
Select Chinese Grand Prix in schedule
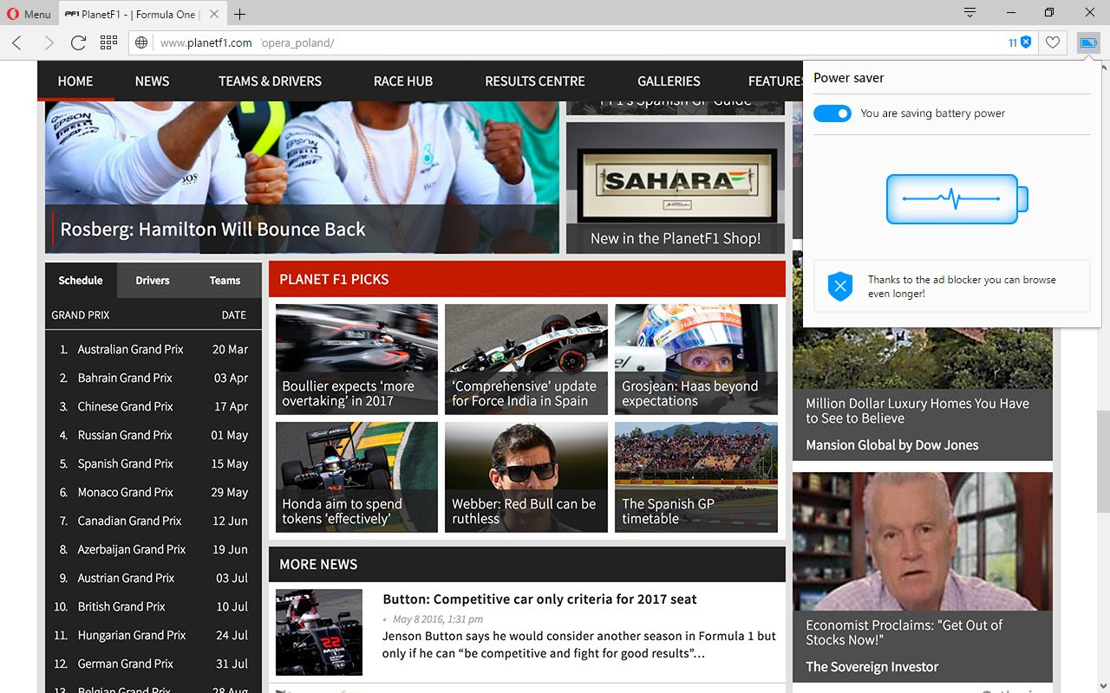click(153, 406)
